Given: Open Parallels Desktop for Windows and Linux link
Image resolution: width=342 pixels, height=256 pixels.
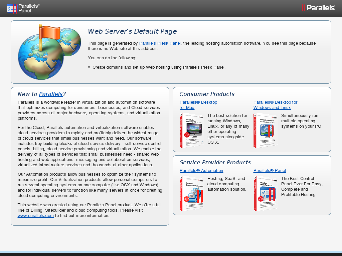Looking at the screenshot, I should [275, 105].
